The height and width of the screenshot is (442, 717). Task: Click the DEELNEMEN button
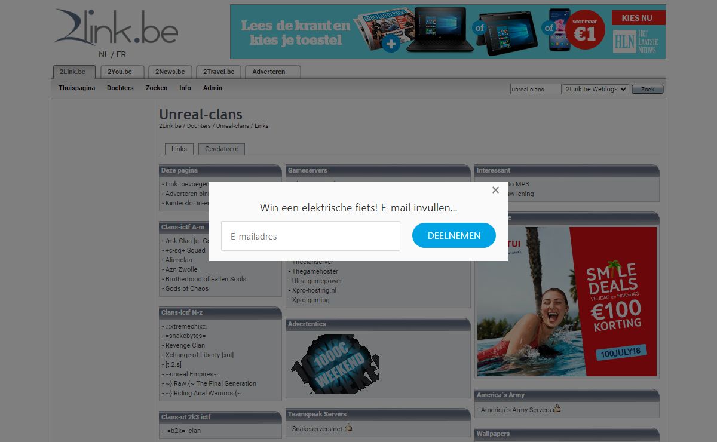[x=454, y=235]
